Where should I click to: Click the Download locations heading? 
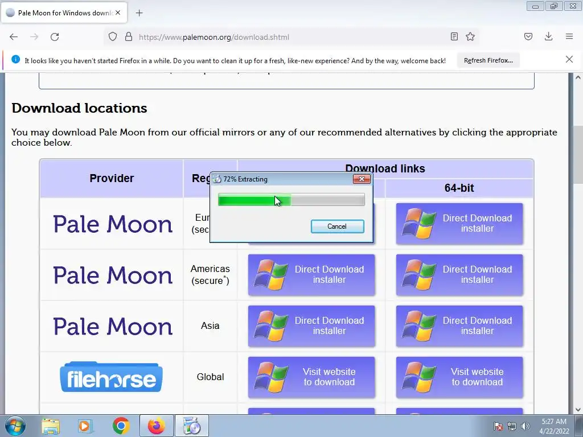(x=79, y=108)
